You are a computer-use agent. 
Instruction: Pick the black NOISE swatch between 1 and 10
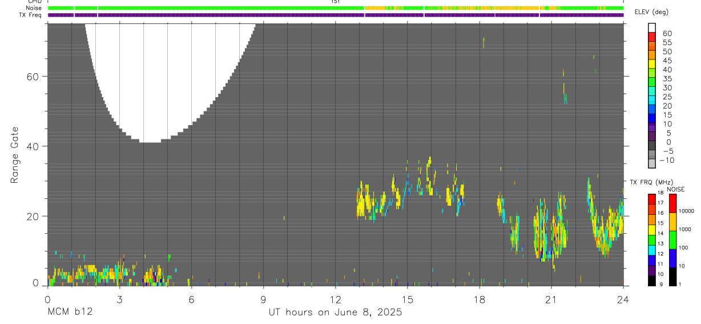(672, 277)
